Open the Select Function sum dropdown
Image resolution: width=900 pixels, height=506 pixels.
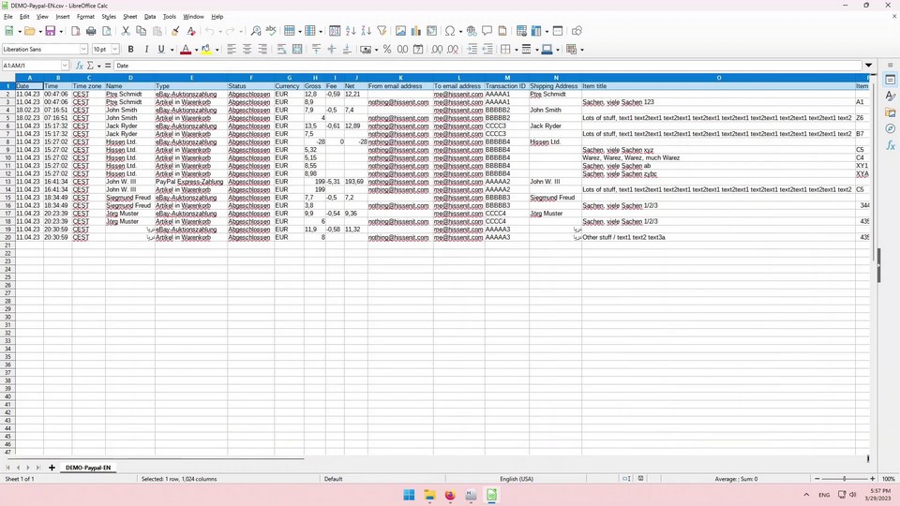(x=98, y=66)
